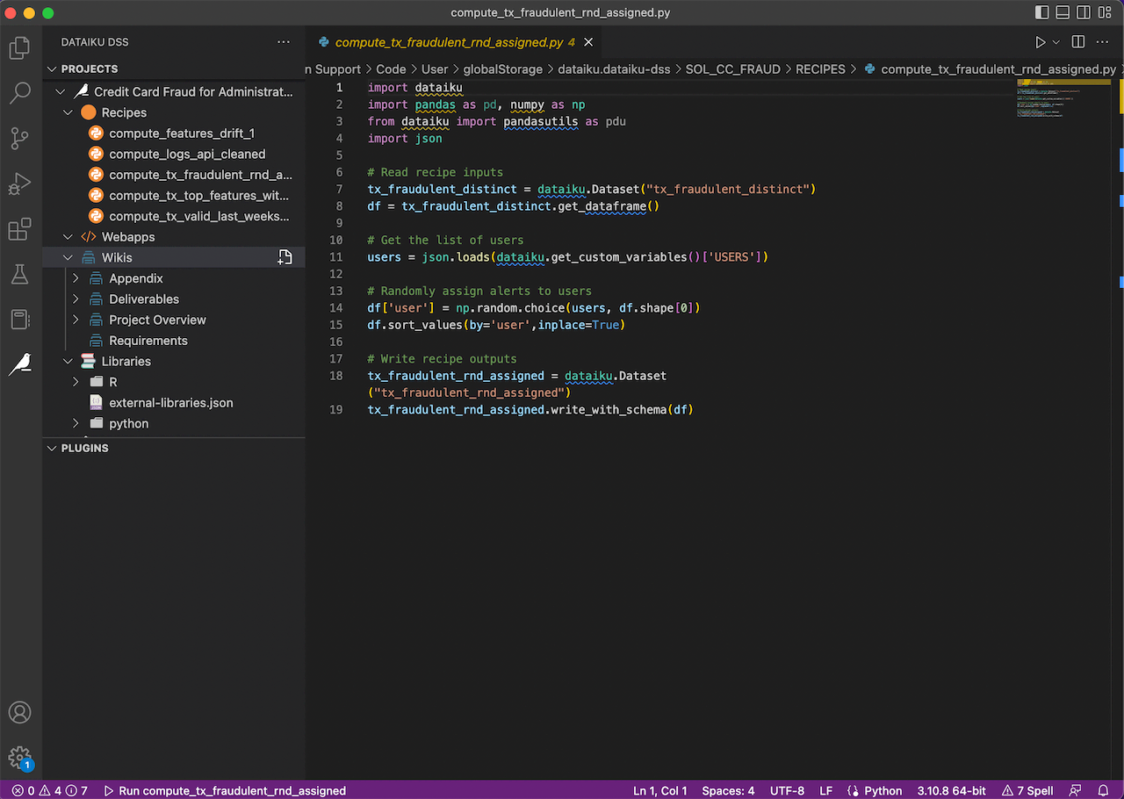This screenshot has width=1124, height=799.
Task: Collapse the PROJECTS section
Action: (53, 68)
